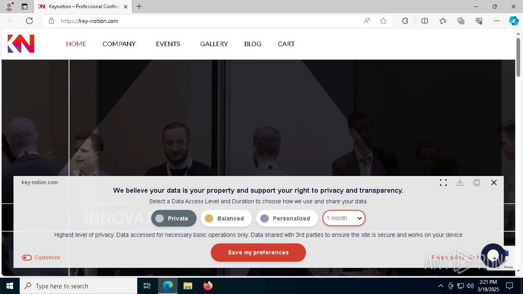Close the Keynotion browser tab

125,7
